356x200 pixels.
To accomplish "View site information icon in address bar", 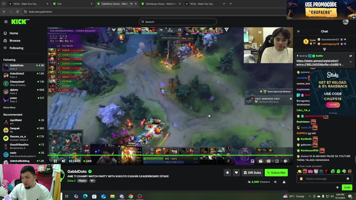I will (25, 12).
